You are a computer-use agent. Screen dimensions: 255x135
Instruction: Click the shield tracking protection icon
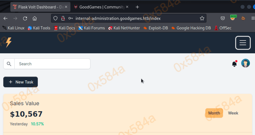pyautogui.click(x=55, y=18)
